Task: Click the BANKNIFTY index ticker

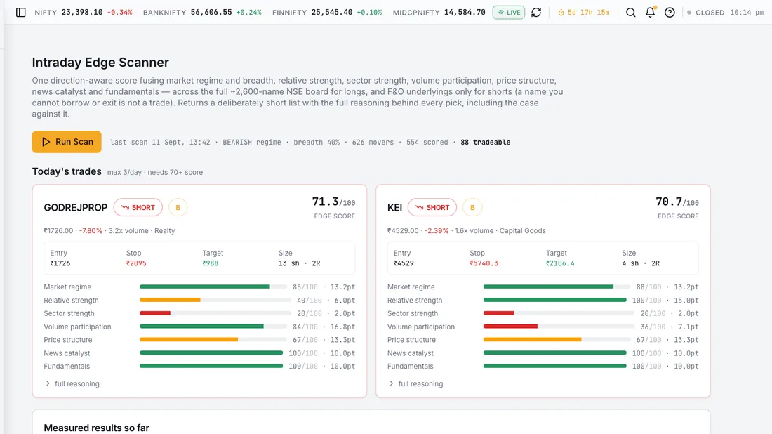Action: point(202,13)
